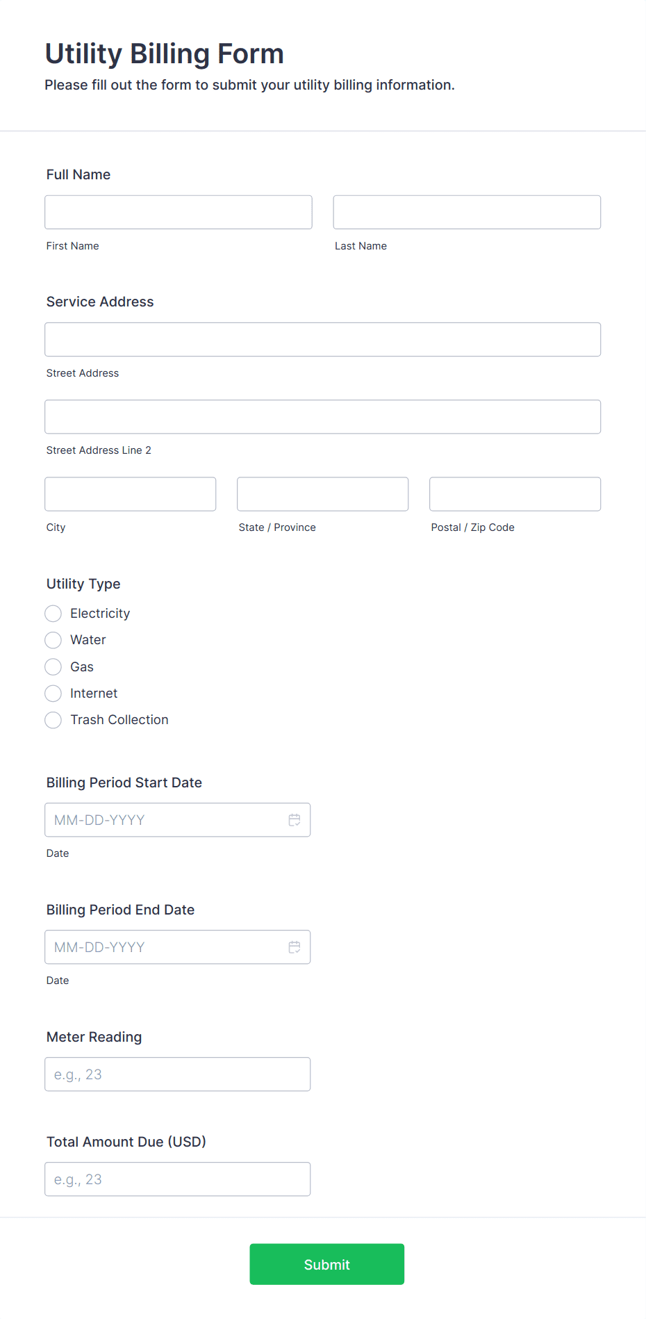Click the Trash Collection label text

pyautogui.click(x=119, y=720)
